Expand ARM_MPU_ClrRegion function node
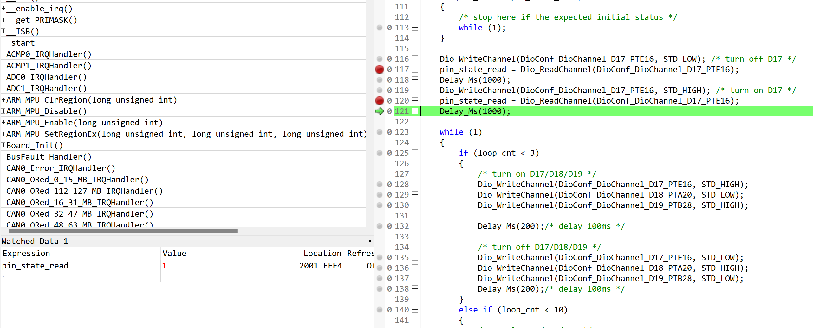The width and height of the screenshot is (813, 328). pyautogui.click(x=3, y=100)
